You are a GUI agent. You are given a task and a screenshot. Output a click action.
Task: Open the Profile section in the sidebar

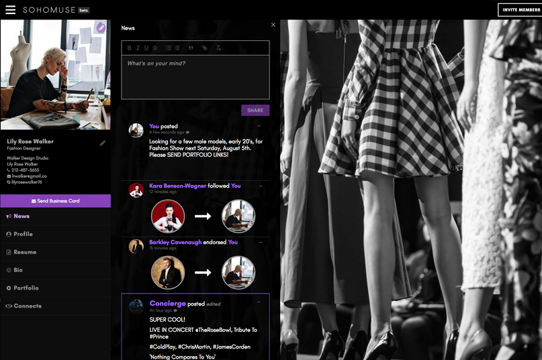[x=55, y=234]
